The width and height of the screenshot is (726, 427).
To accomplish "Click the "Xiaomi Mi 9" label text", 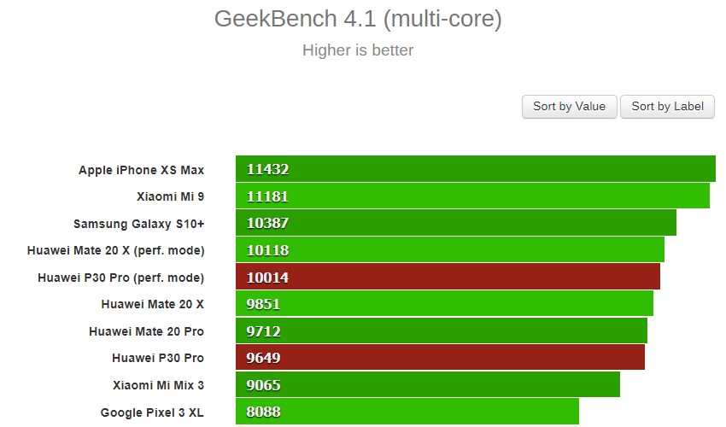I will coord(170,196).
